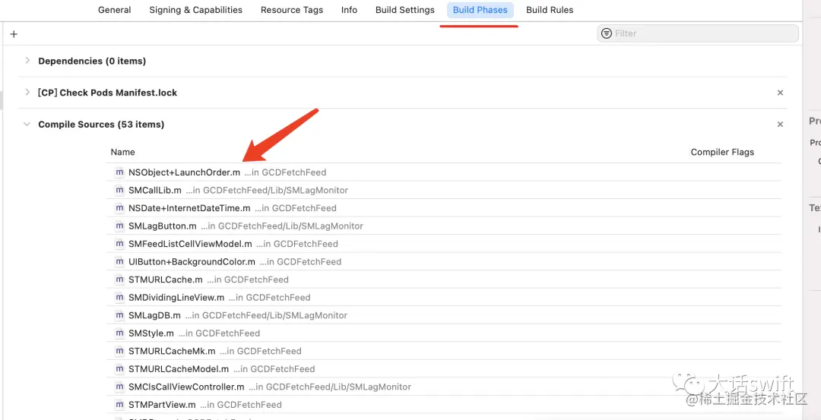
Task: Expand the Check Pods Manifest.lock phase
Action: click(27, 93)
